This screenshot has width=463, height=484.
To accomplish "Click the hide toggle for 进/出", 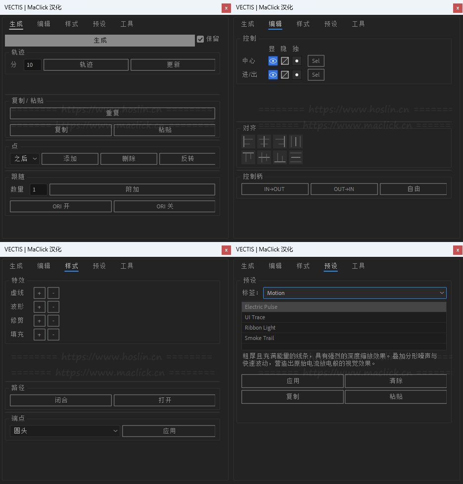I will tap(284, 75).
